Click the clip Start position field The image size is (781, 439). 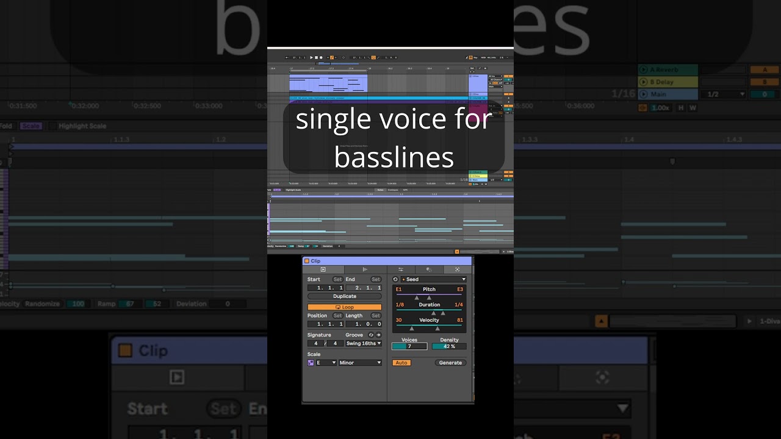pos(326,288)
